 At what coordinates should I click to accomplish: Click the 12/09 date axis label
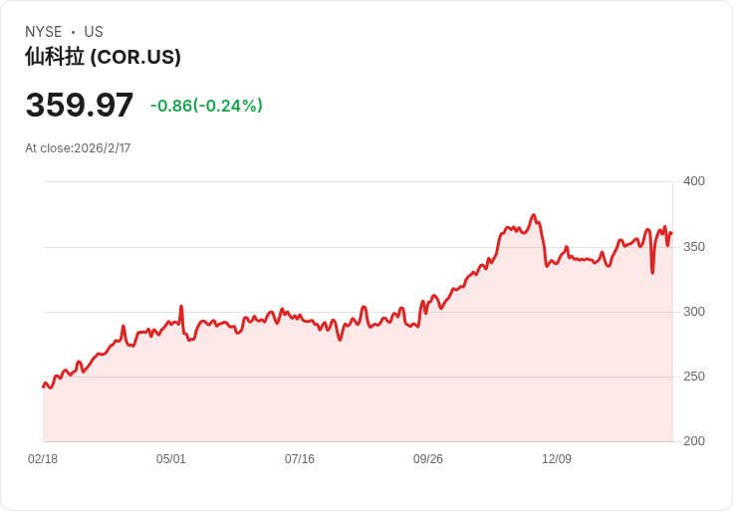[x=557, y=459]
